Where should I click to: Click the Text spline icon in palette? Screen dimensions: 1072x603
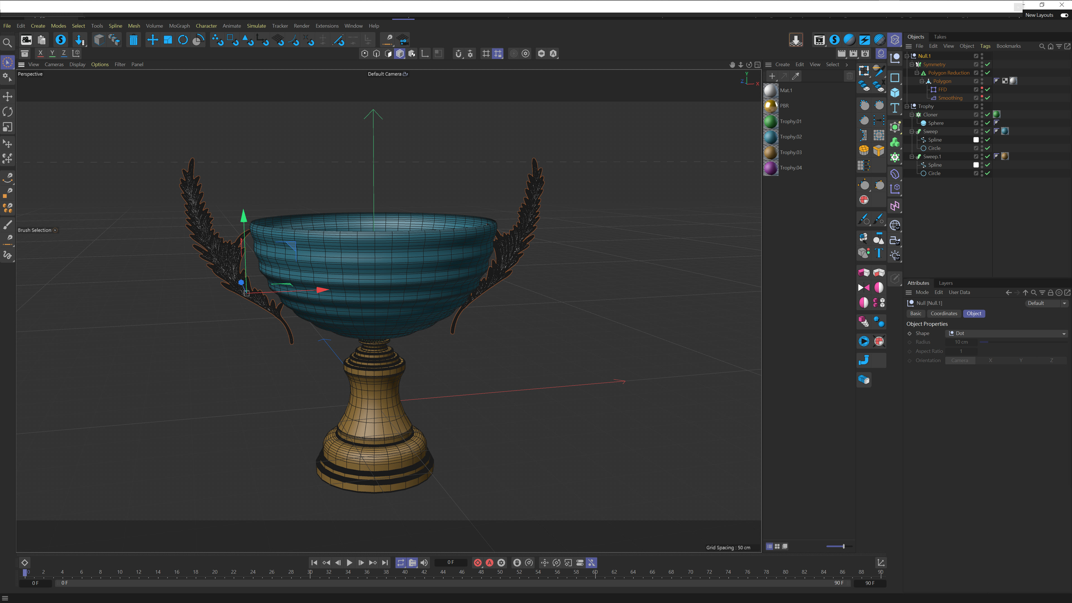(x=895, y=108)
